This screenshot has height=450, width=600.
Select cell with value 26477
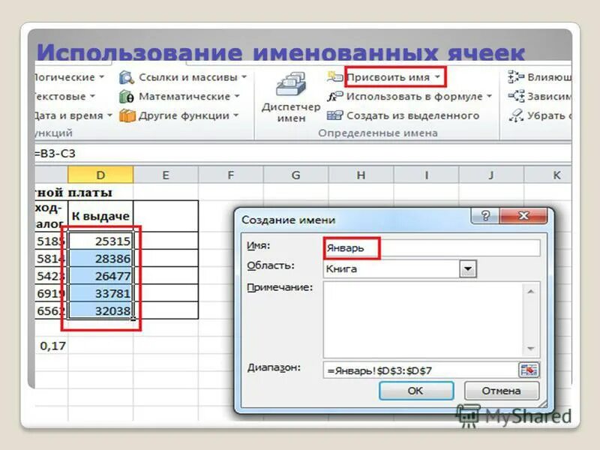(x=100, y=276)
